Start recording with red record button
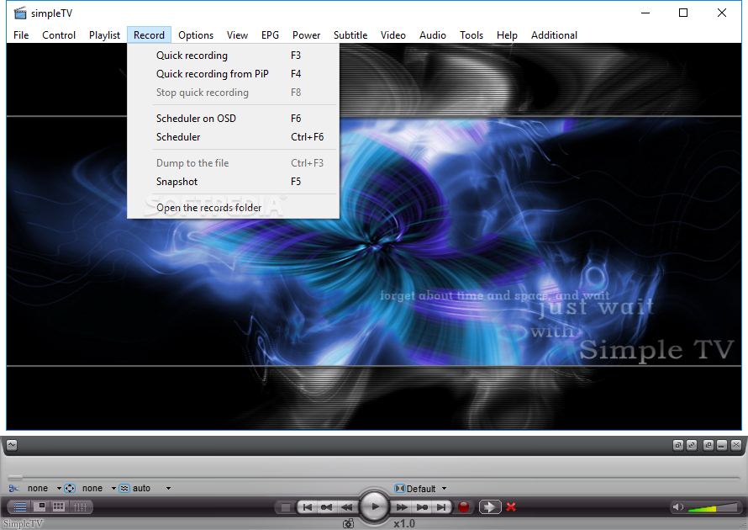Screen dimensions: 748x530 point(464,507)
